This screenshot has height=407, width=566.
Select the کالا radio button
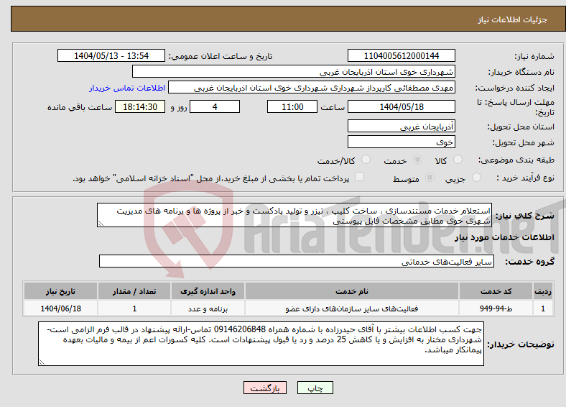458,160
